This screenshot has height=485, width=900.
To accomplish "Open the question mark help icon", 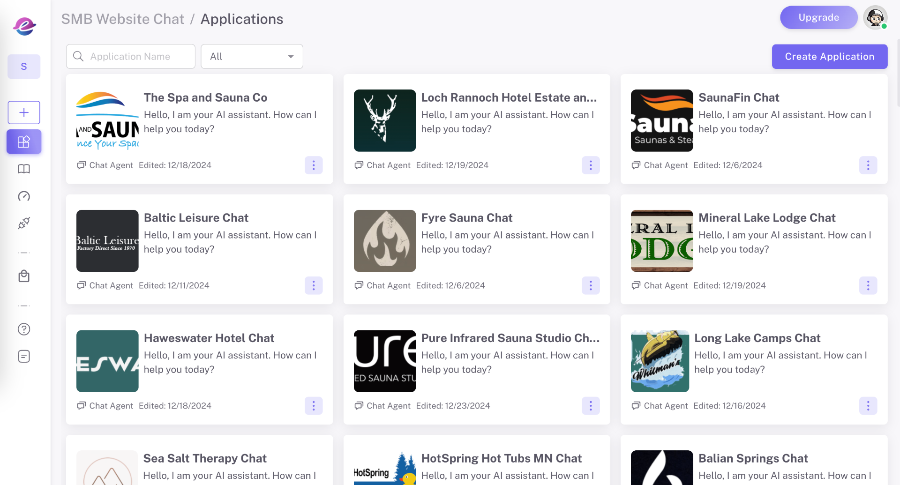I will pyautogui.click(x=24, y=329).
